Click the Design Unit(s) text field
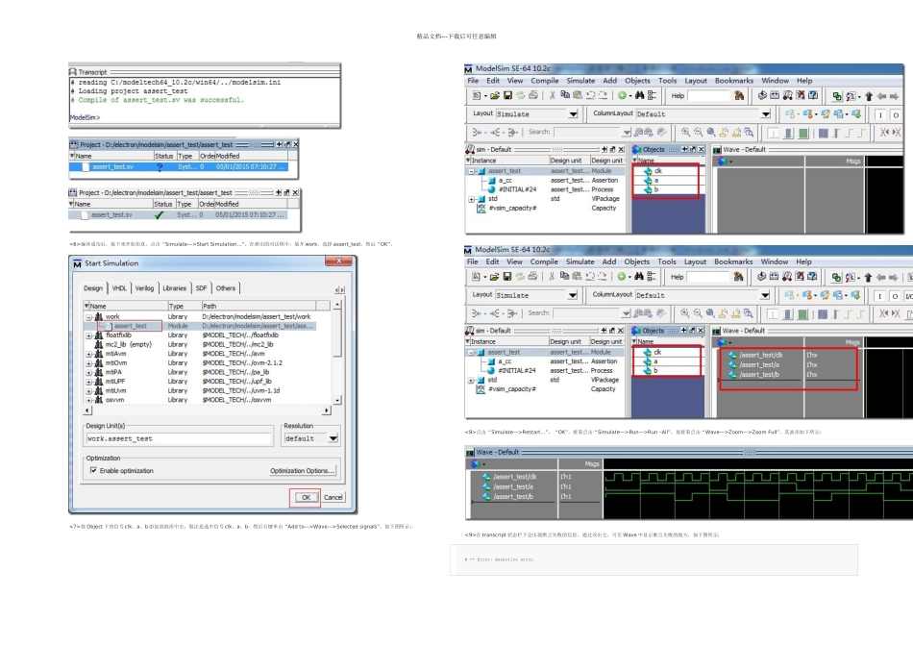Viewport: 913px width, 646px height. [x=179, y=438]
